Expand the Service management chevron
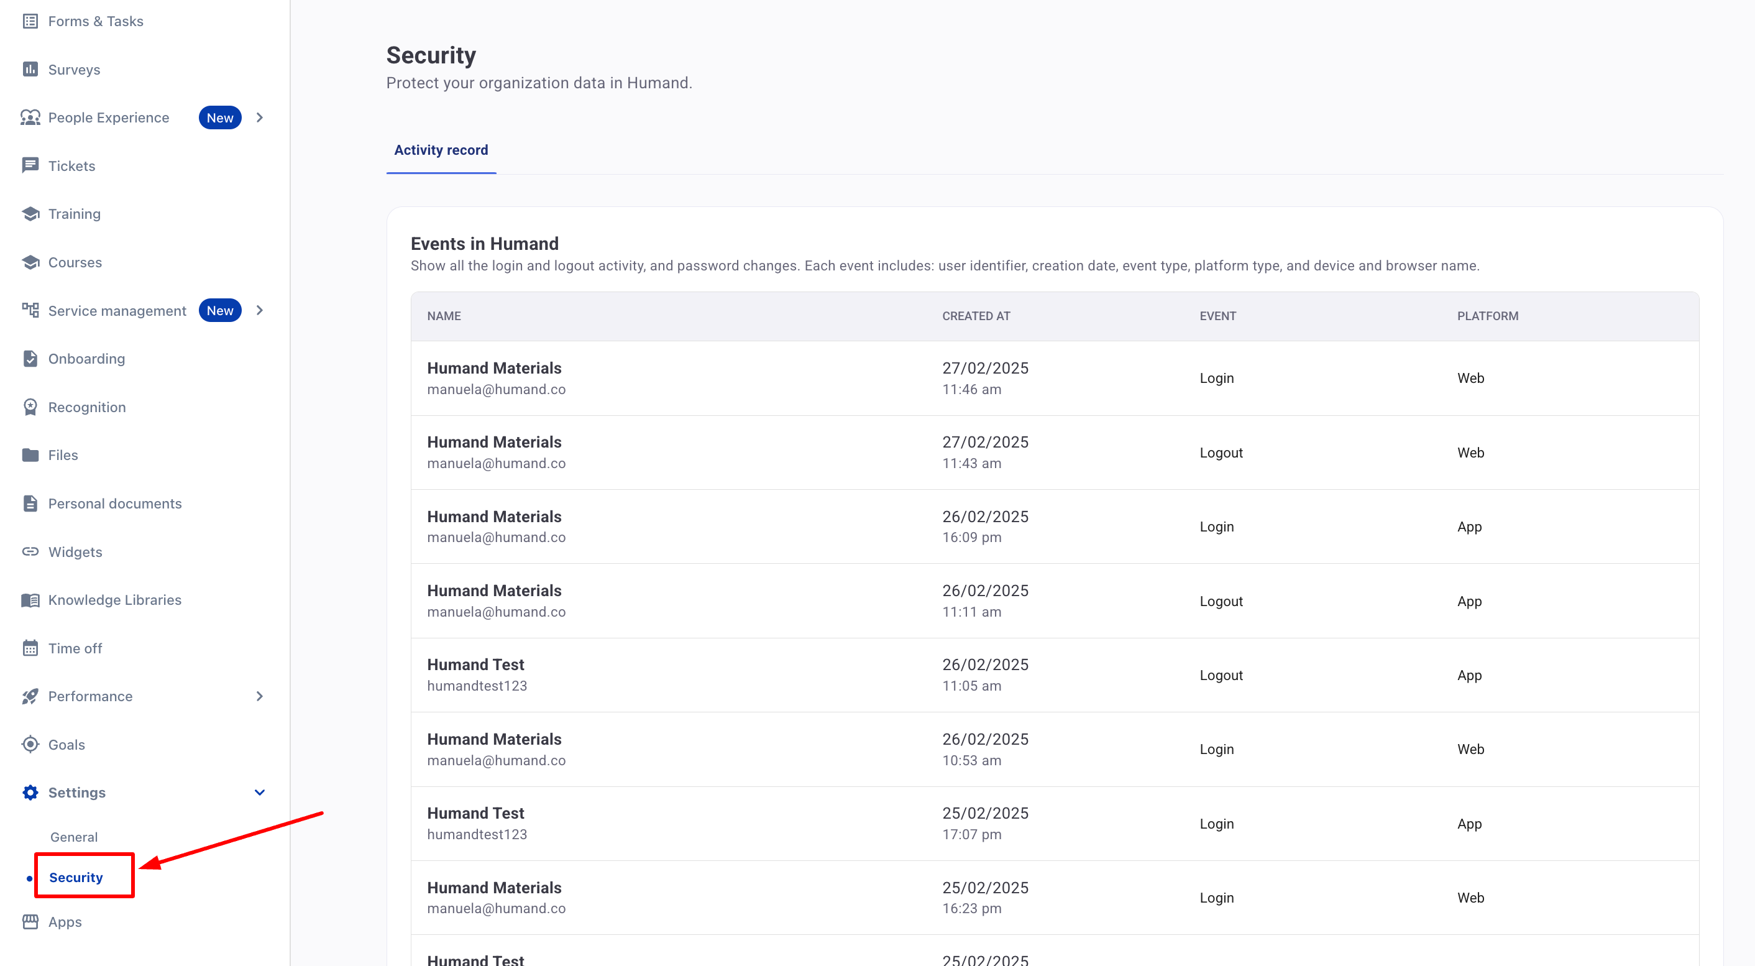Viewport: 1755px width, 966px height. pos(260,310)
